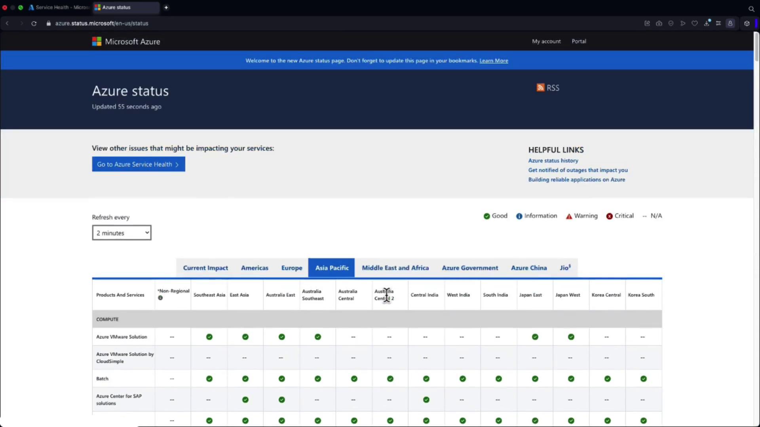Image resolution: width=760 pixels, height=427 pixels.
Task: Open the browser snapshot camera icon
Action: 659,23
